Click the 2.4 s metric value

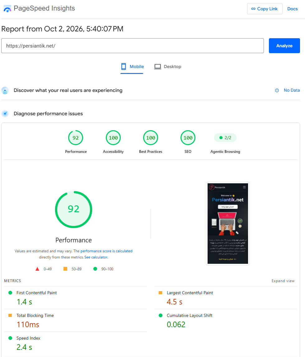(24, 347)
